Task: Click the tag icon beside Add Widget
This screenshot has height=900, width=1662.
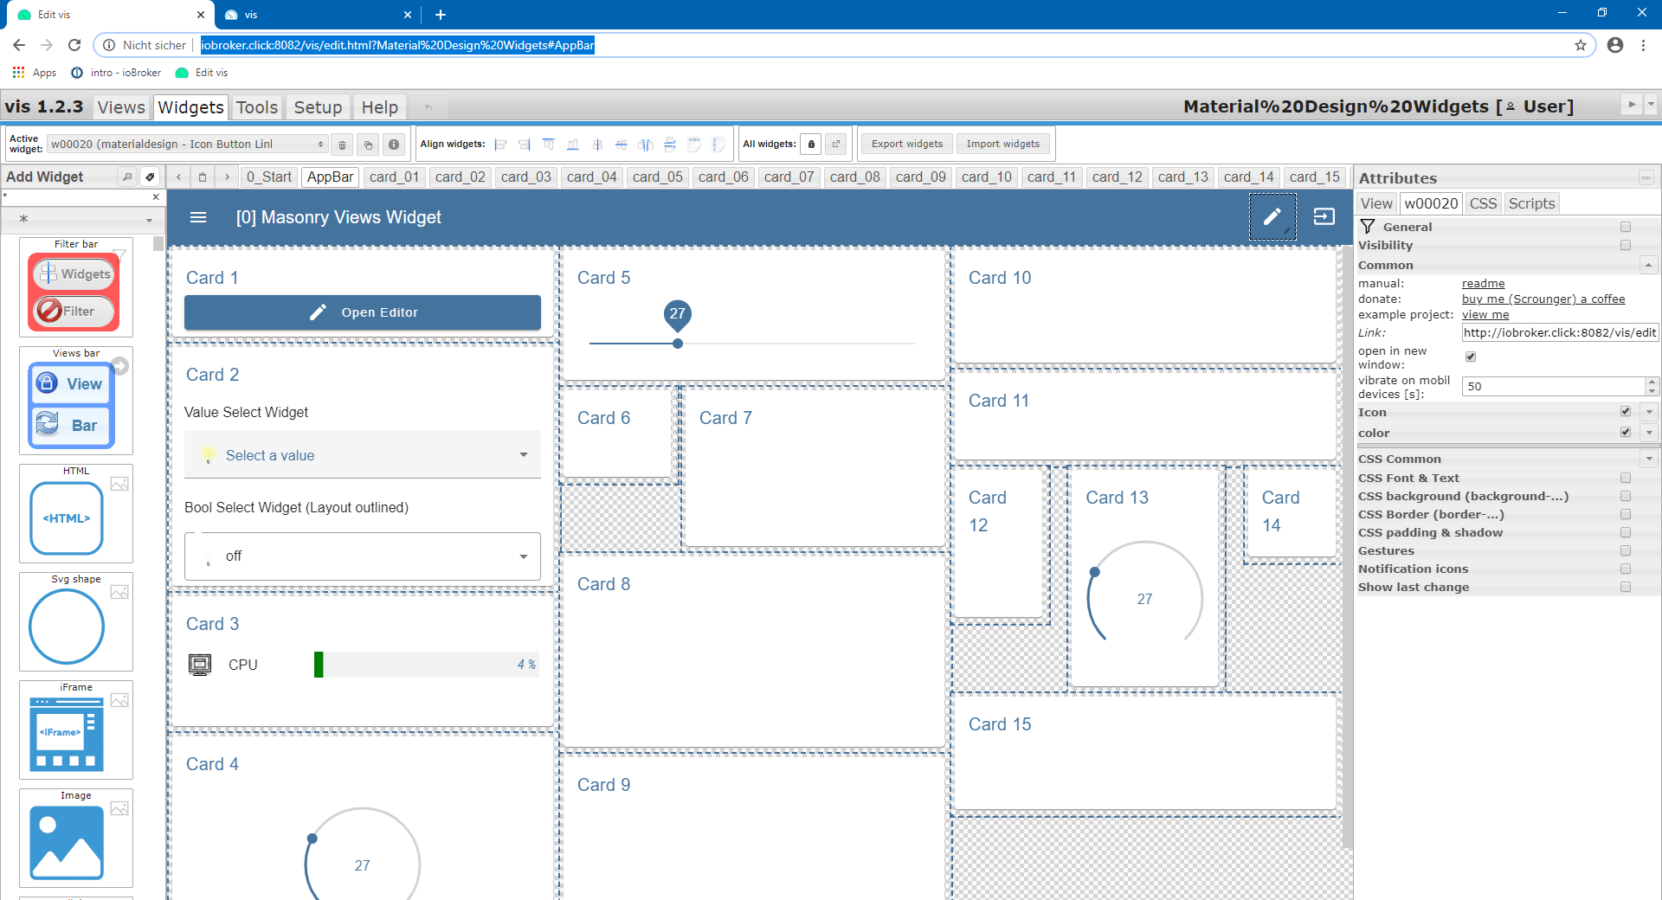Action: 150,177
